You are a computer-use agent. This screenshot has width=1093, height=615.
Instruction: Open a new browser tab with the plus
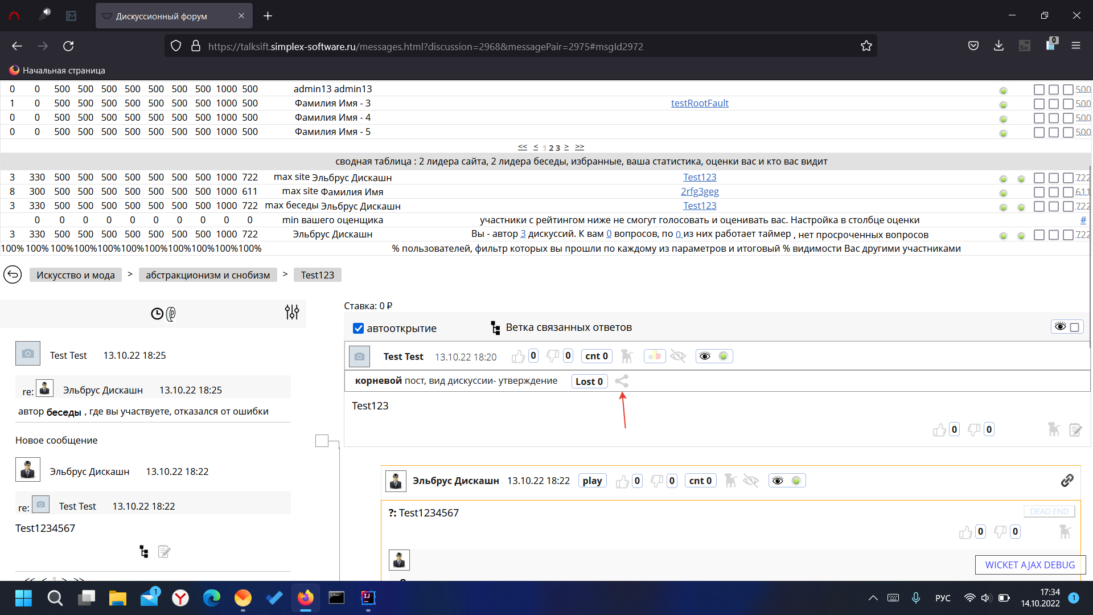click(268, 16)
